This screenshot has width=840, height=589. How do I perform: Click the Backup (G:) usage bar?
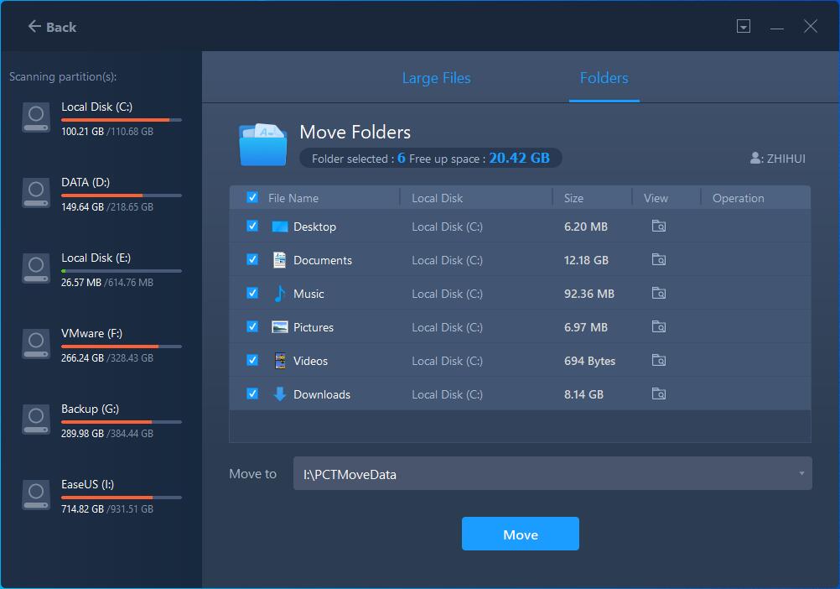tap(121, 422)
